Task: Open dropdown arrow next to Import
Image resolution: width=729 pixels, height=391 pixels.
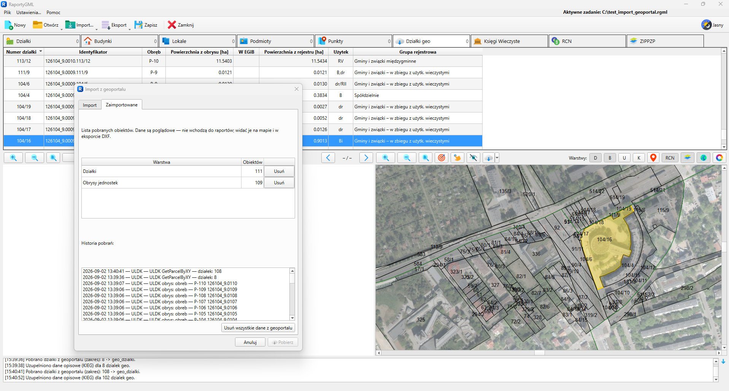Action: [x=97, y=29]
